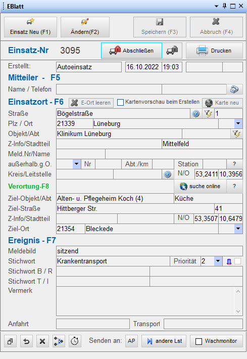Enable Kartenvorschau beim Erstellen checkbox

click(x=120, y=102)
